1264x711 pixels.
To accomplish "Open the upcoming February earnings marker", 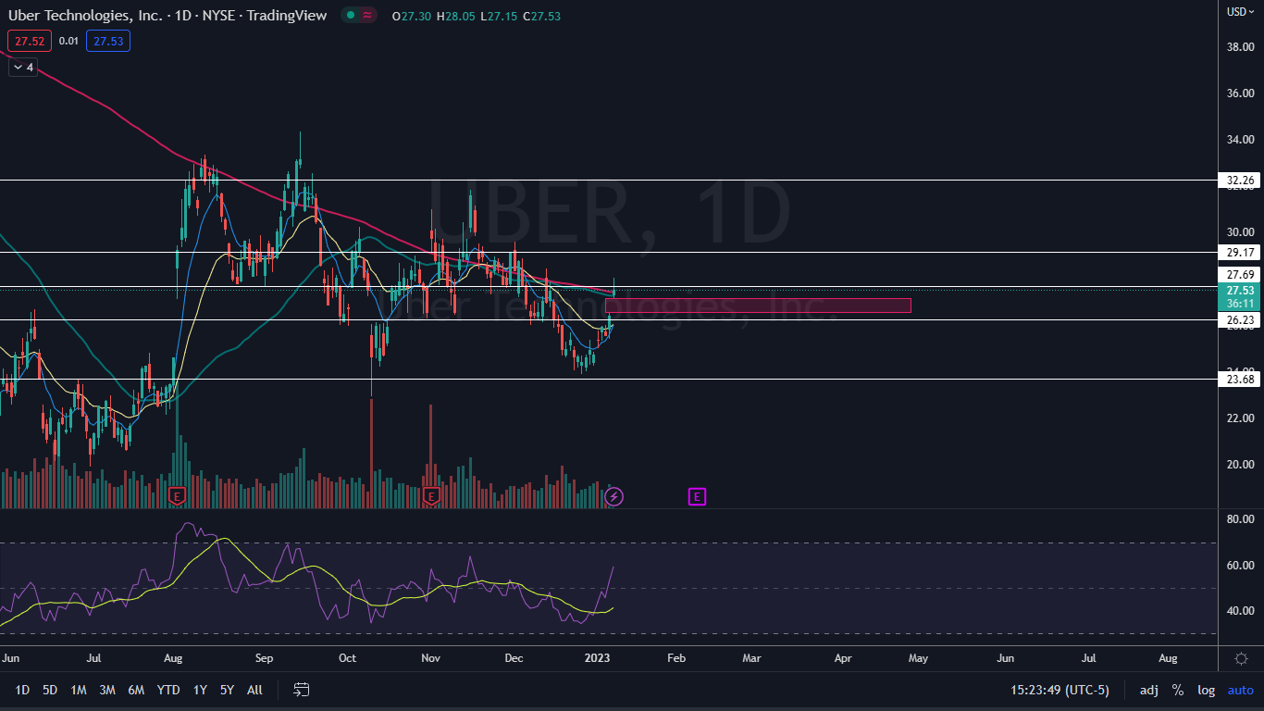I will [x=697, y=497].
